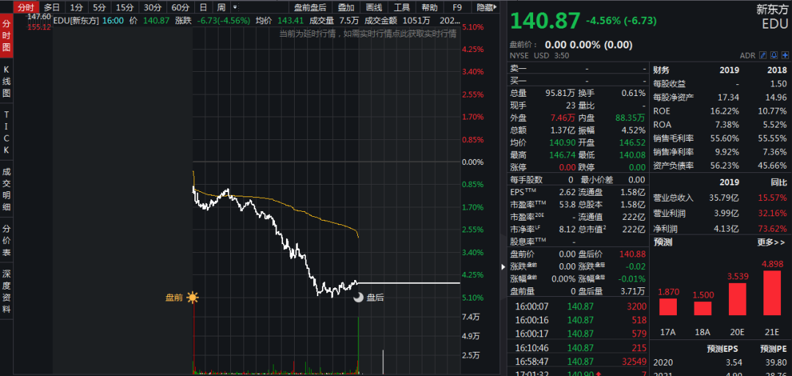This screenshot has width=792, height=376.
Task: Switch to 多日 view
Action: click(x=51, y=7)
